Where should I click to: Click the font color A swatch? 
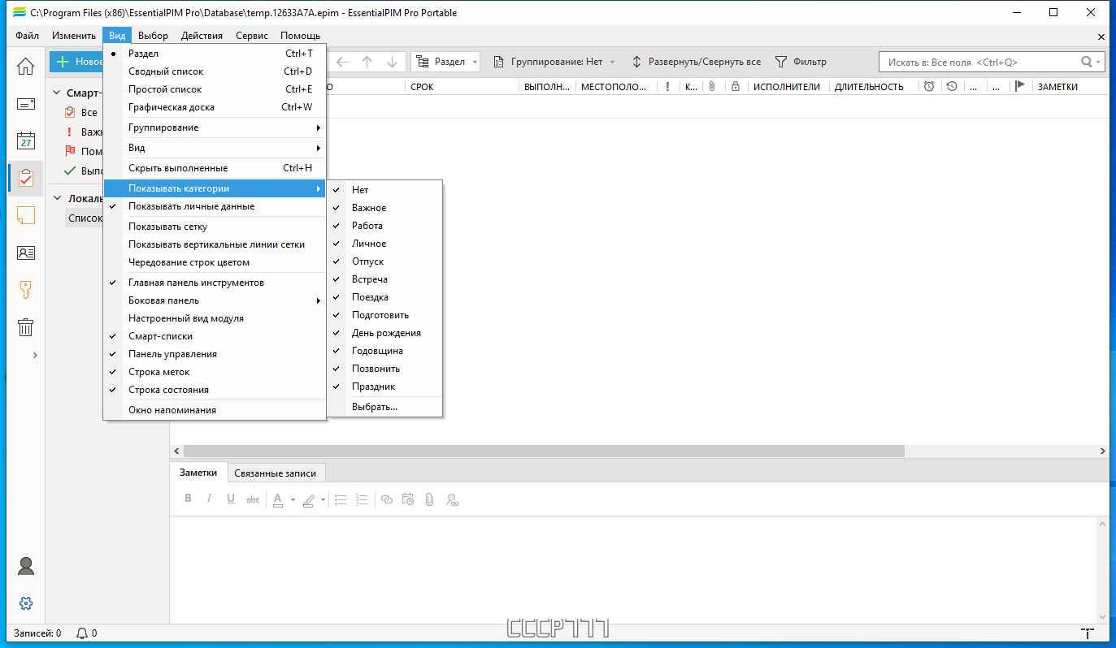tap(278, 499)
